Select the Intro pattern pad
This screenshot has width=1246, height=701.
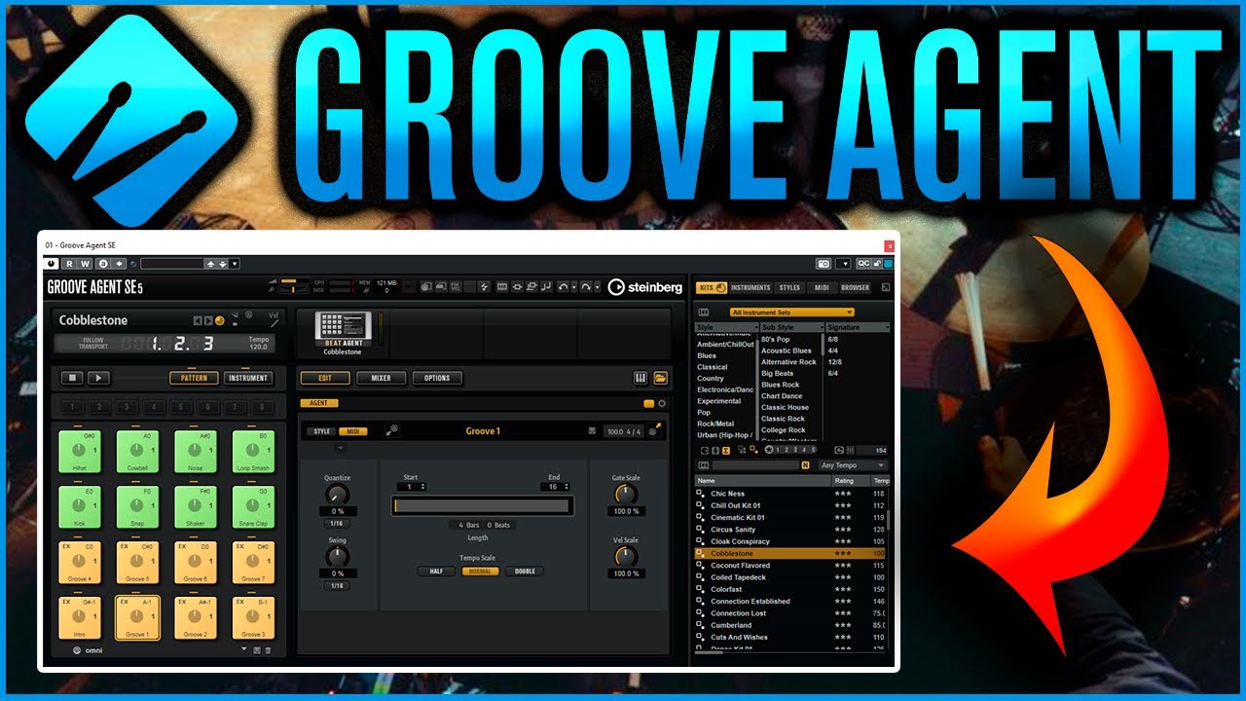[x=79, y=618]
